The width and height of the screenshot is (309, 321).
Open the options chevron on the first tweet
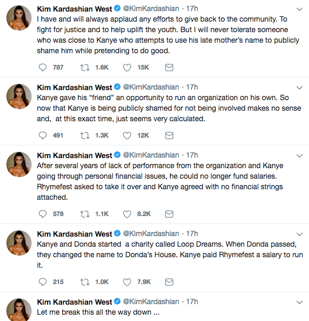coord(300,9)
